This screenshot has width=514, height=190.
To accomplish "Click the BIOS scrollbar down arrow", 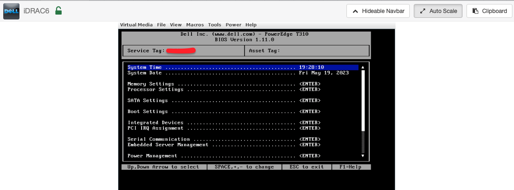I will pyautogui.click(x=363, y=156).
